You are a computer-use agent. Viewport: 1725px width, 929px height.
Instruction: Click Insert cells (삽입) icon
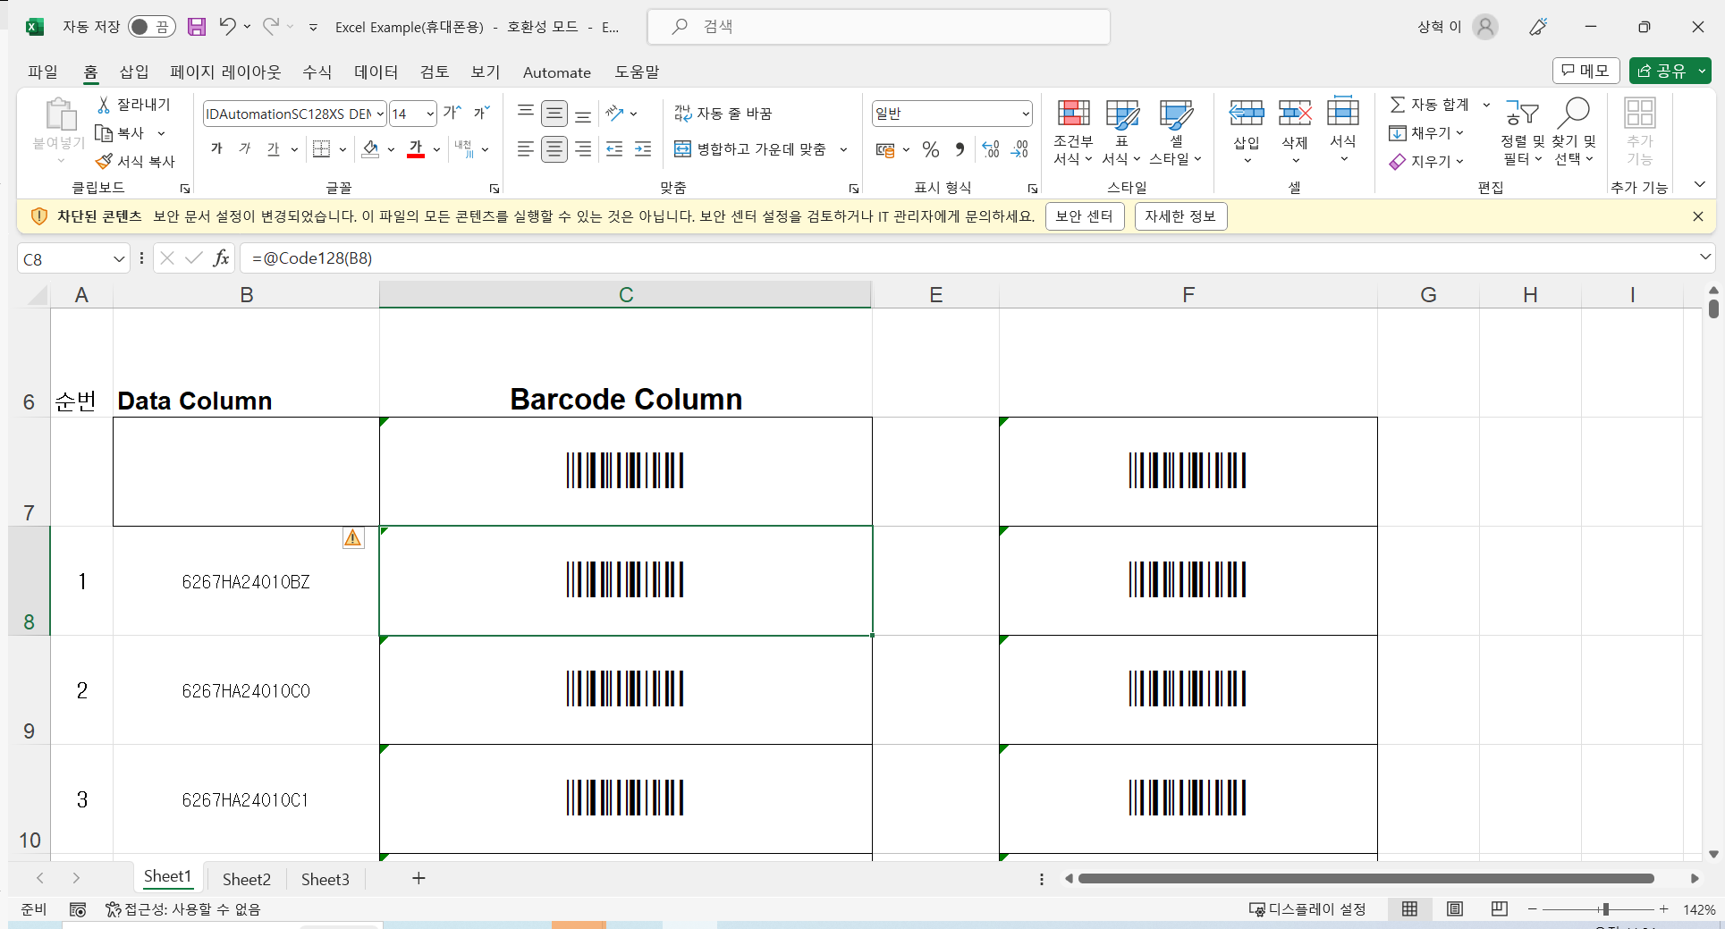pyautogui.click(x=1247, y=113)
